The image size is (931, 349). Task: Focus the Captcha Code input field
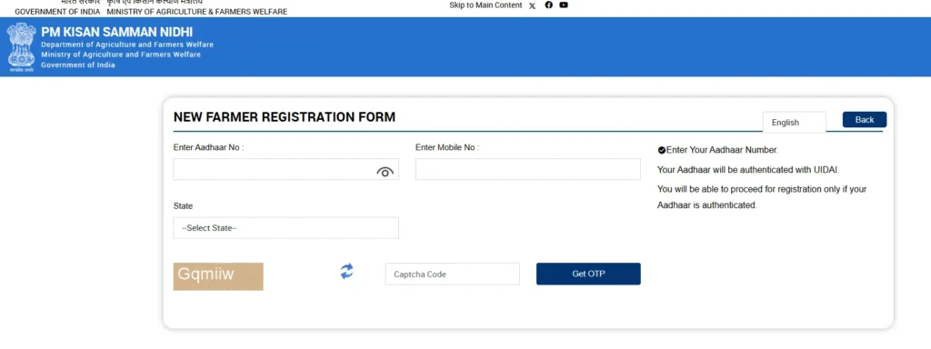[x=453, y=274]
